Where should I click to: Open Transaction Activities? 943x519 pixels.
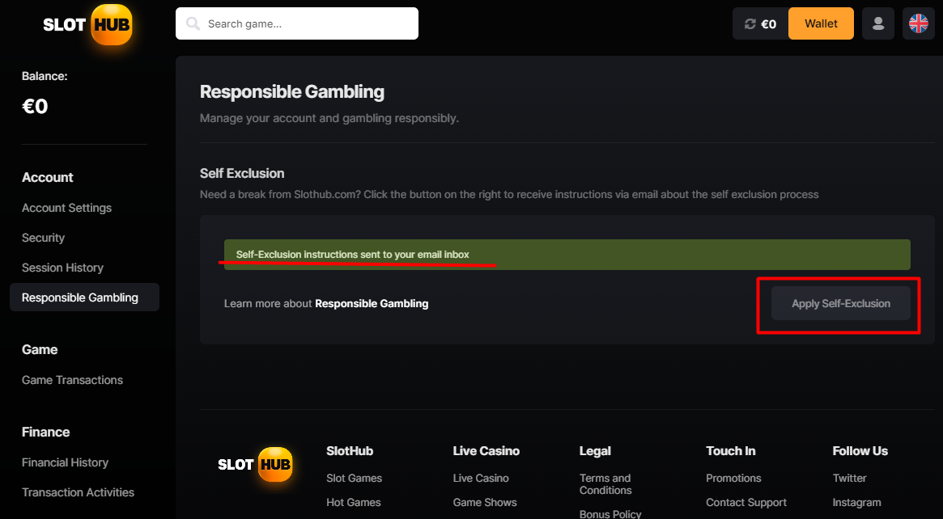[78, 492]
